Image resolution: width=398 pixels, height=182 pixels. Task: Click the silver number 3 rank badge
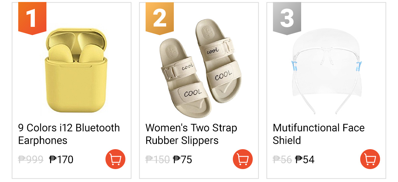(x=287, y=18)
